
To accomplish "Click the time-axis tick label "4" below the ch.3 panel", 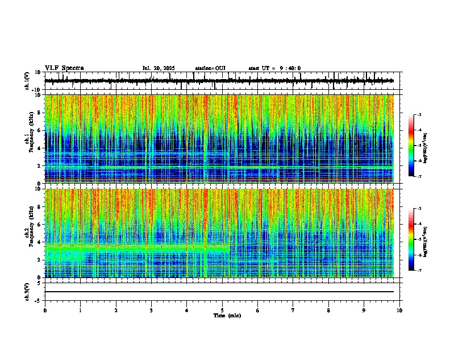I will tap(187, 310).
